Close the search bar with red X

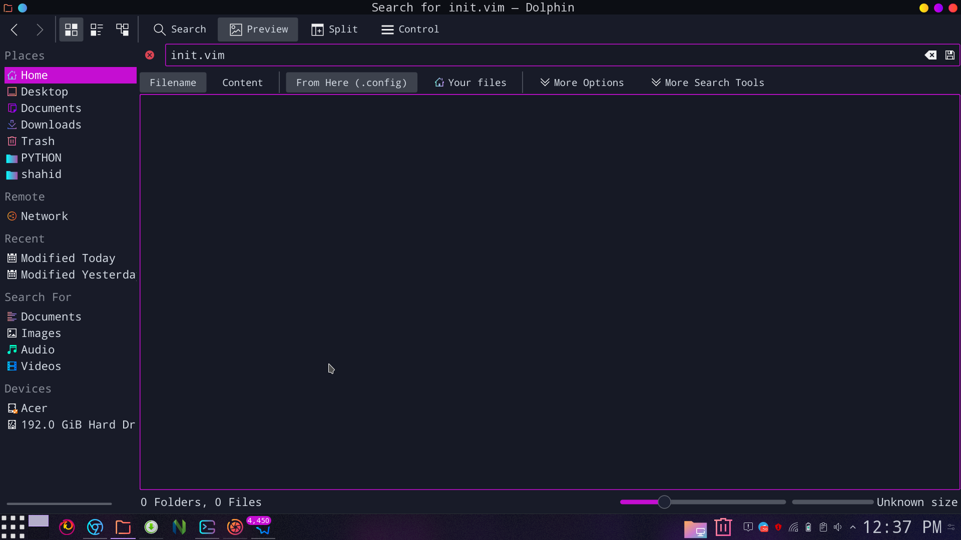click(x=150, y=55)
